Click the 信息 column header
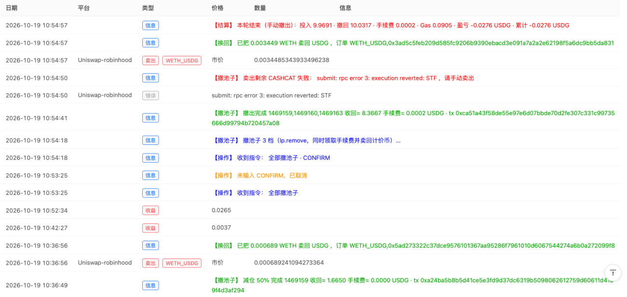627x297 pixels. [x=345, y=8]
